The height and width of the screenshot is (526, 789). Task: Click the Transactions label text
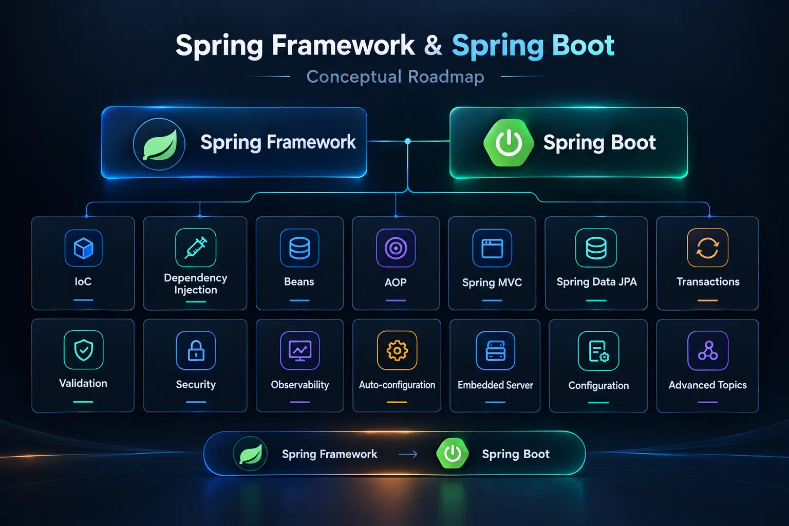pyautogui.click(x=708, y=281)
